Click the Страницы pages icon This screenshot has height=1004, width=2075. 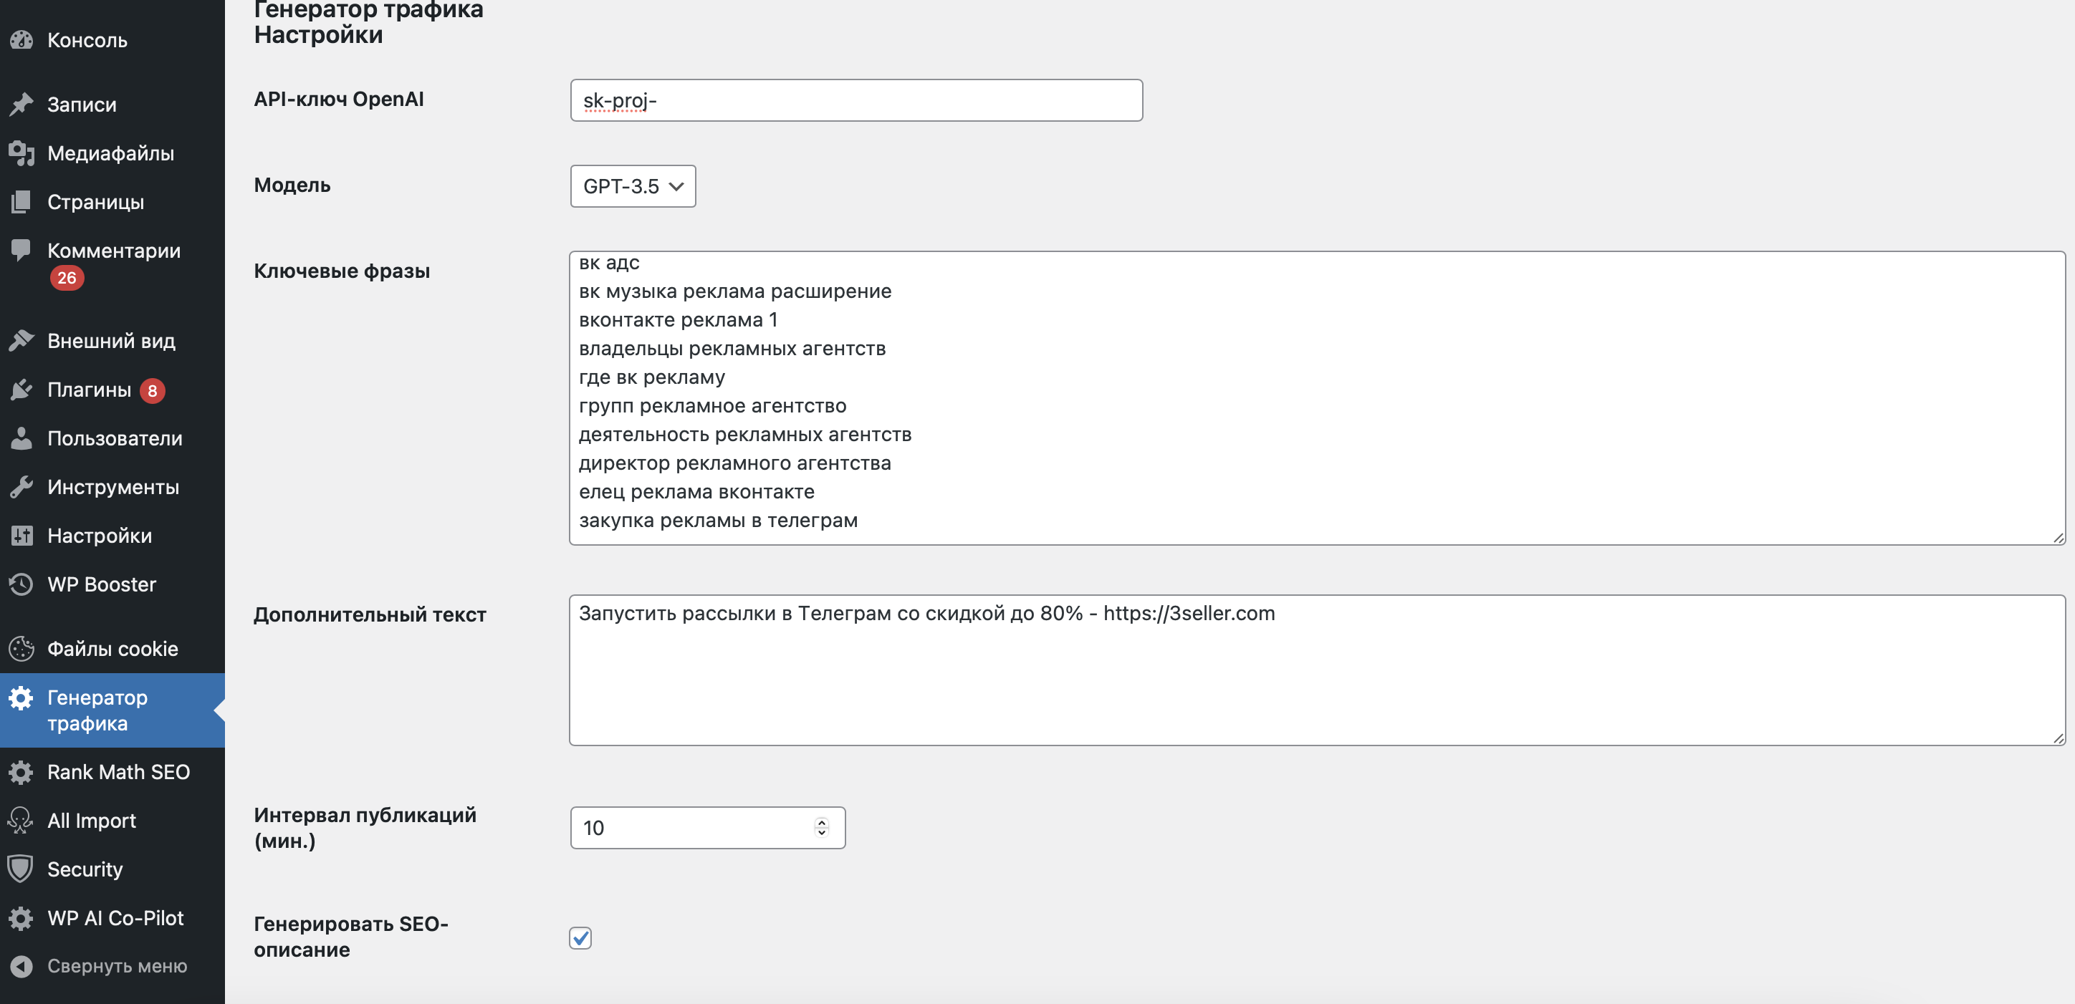coord(21,202)
